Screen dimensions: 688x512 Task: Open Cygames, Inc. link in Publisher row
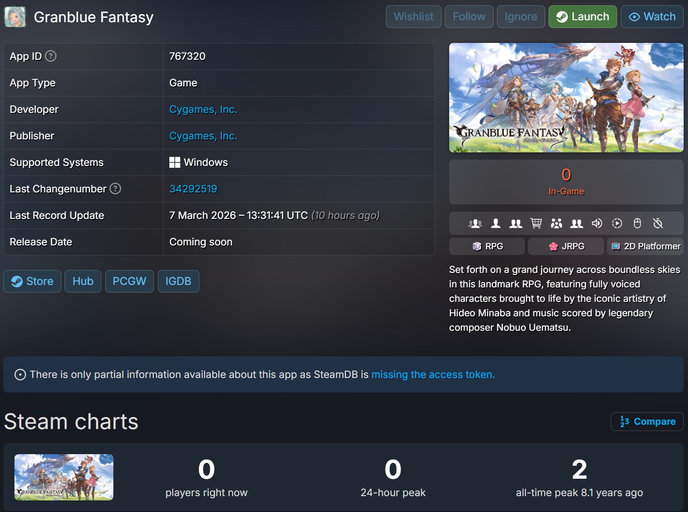tap(203, 136)
